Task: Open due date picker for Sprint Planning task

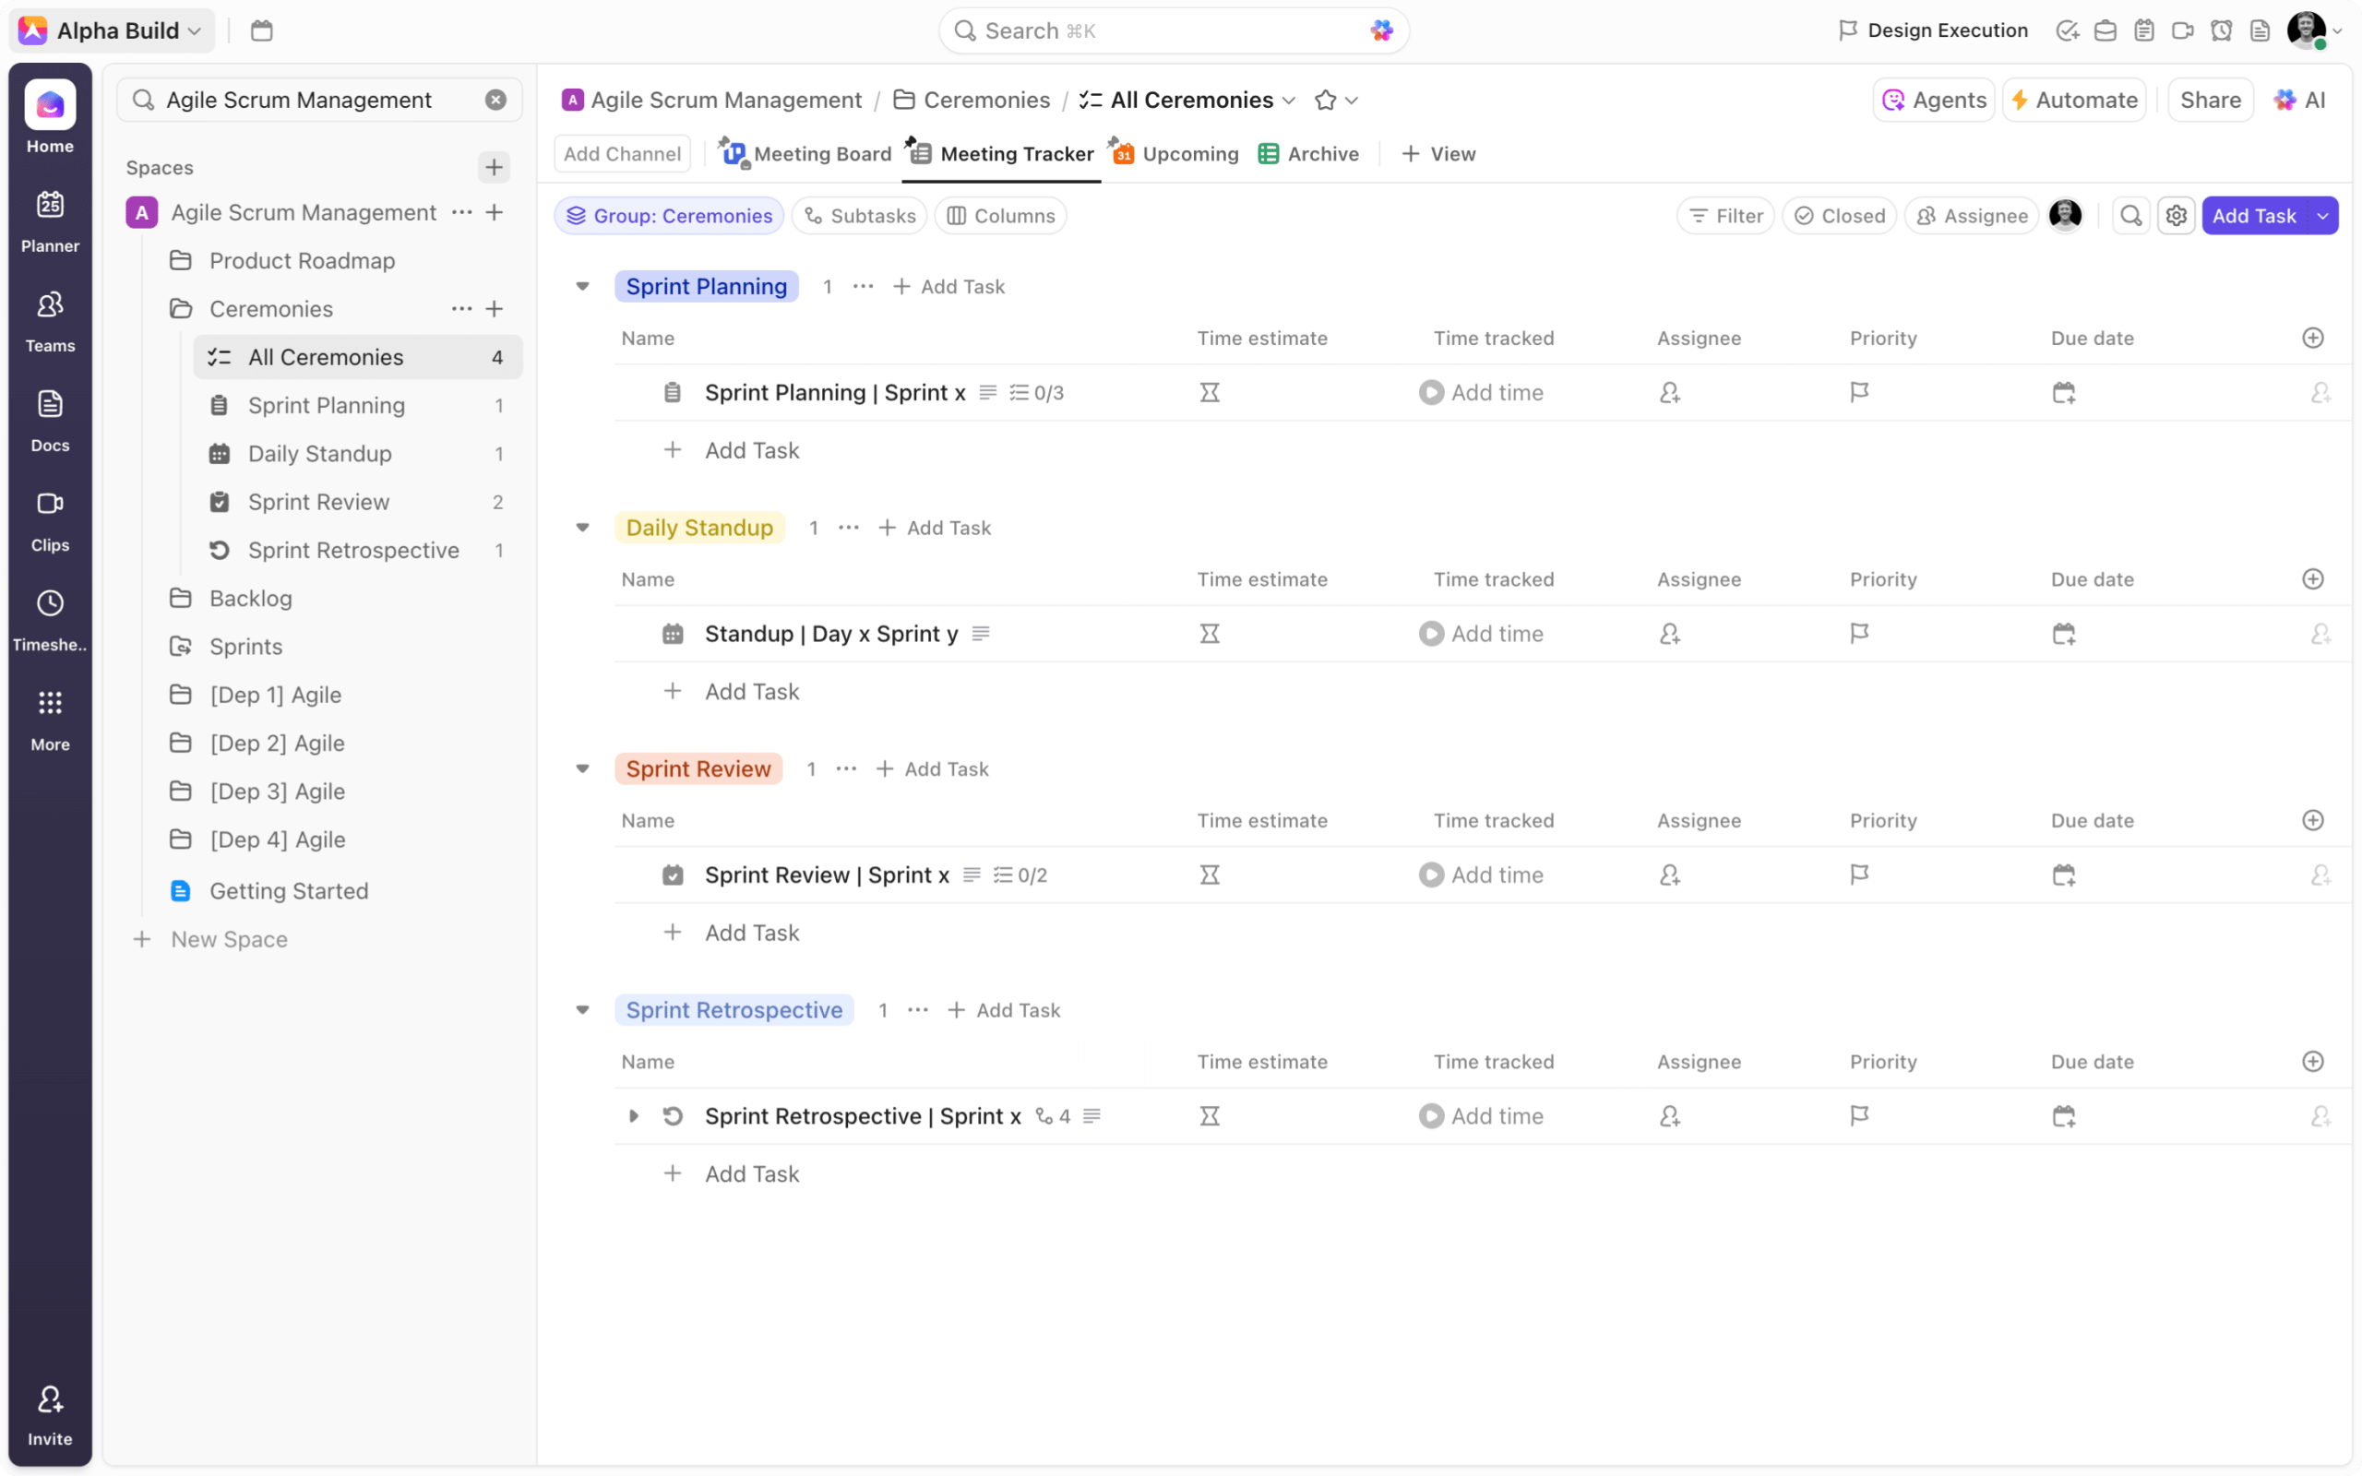Action: click(x=2062, y=392)
